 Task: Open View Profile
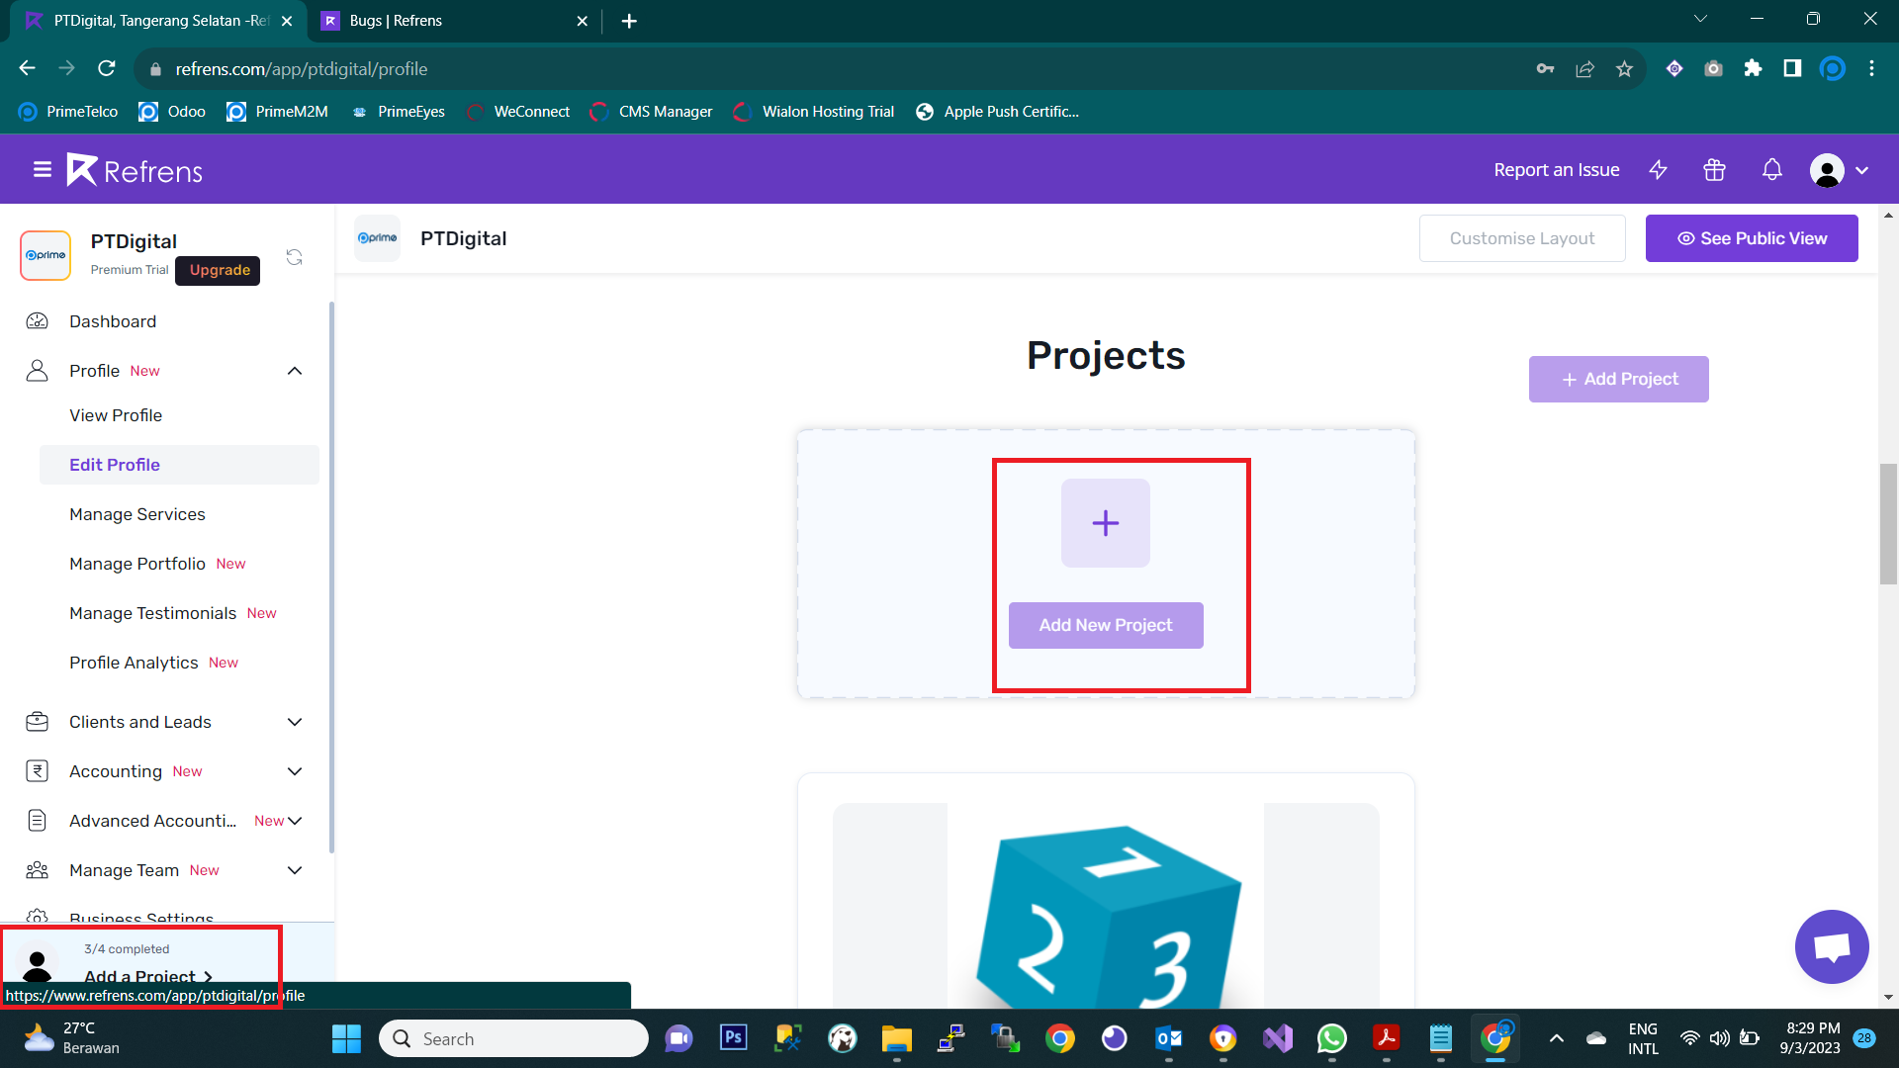pos(116,415)
